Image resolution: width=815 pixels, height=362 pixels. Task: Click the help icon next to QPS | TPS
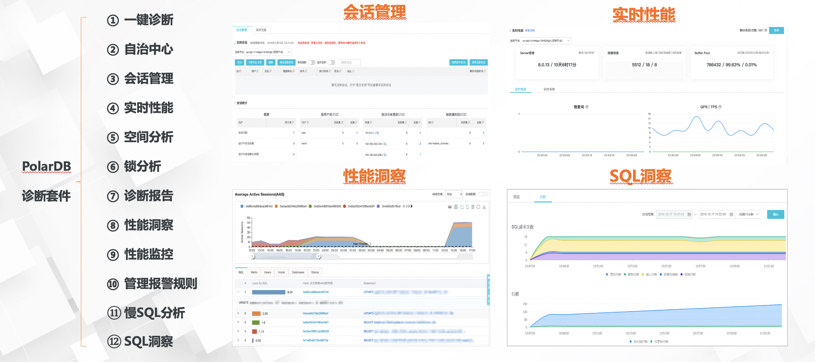tap(720, 107)
